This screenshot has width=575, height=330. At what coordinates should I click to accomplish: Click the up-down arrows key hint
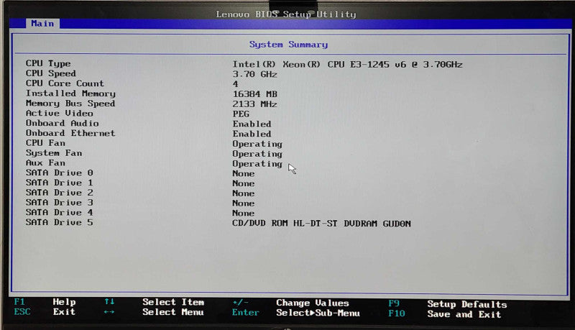point(109,301)
